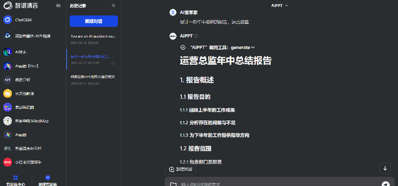Open history item 'You are an AI assistant na...'
The height and width of the screenshot is (186, 398).
(93, 39)
